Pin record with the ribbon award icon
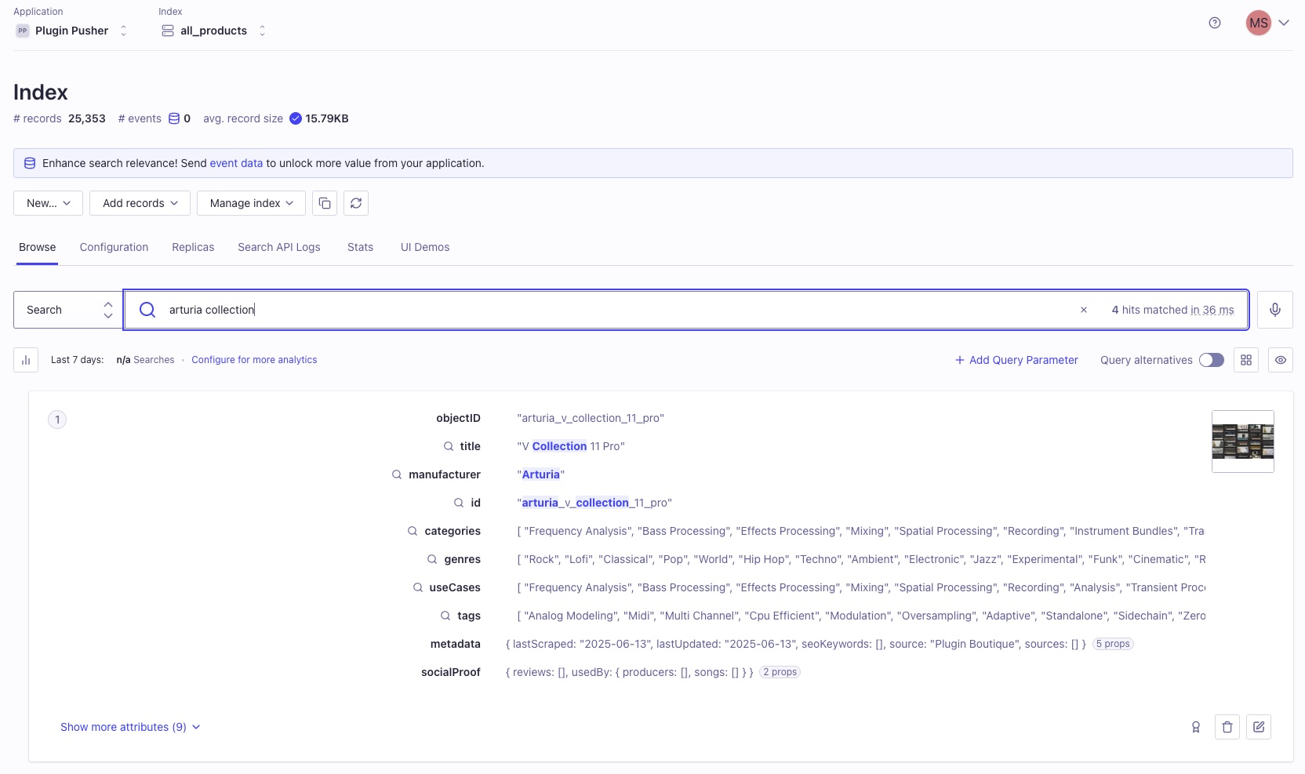This screenshot has width=1305, height=774. point(1196,727)
